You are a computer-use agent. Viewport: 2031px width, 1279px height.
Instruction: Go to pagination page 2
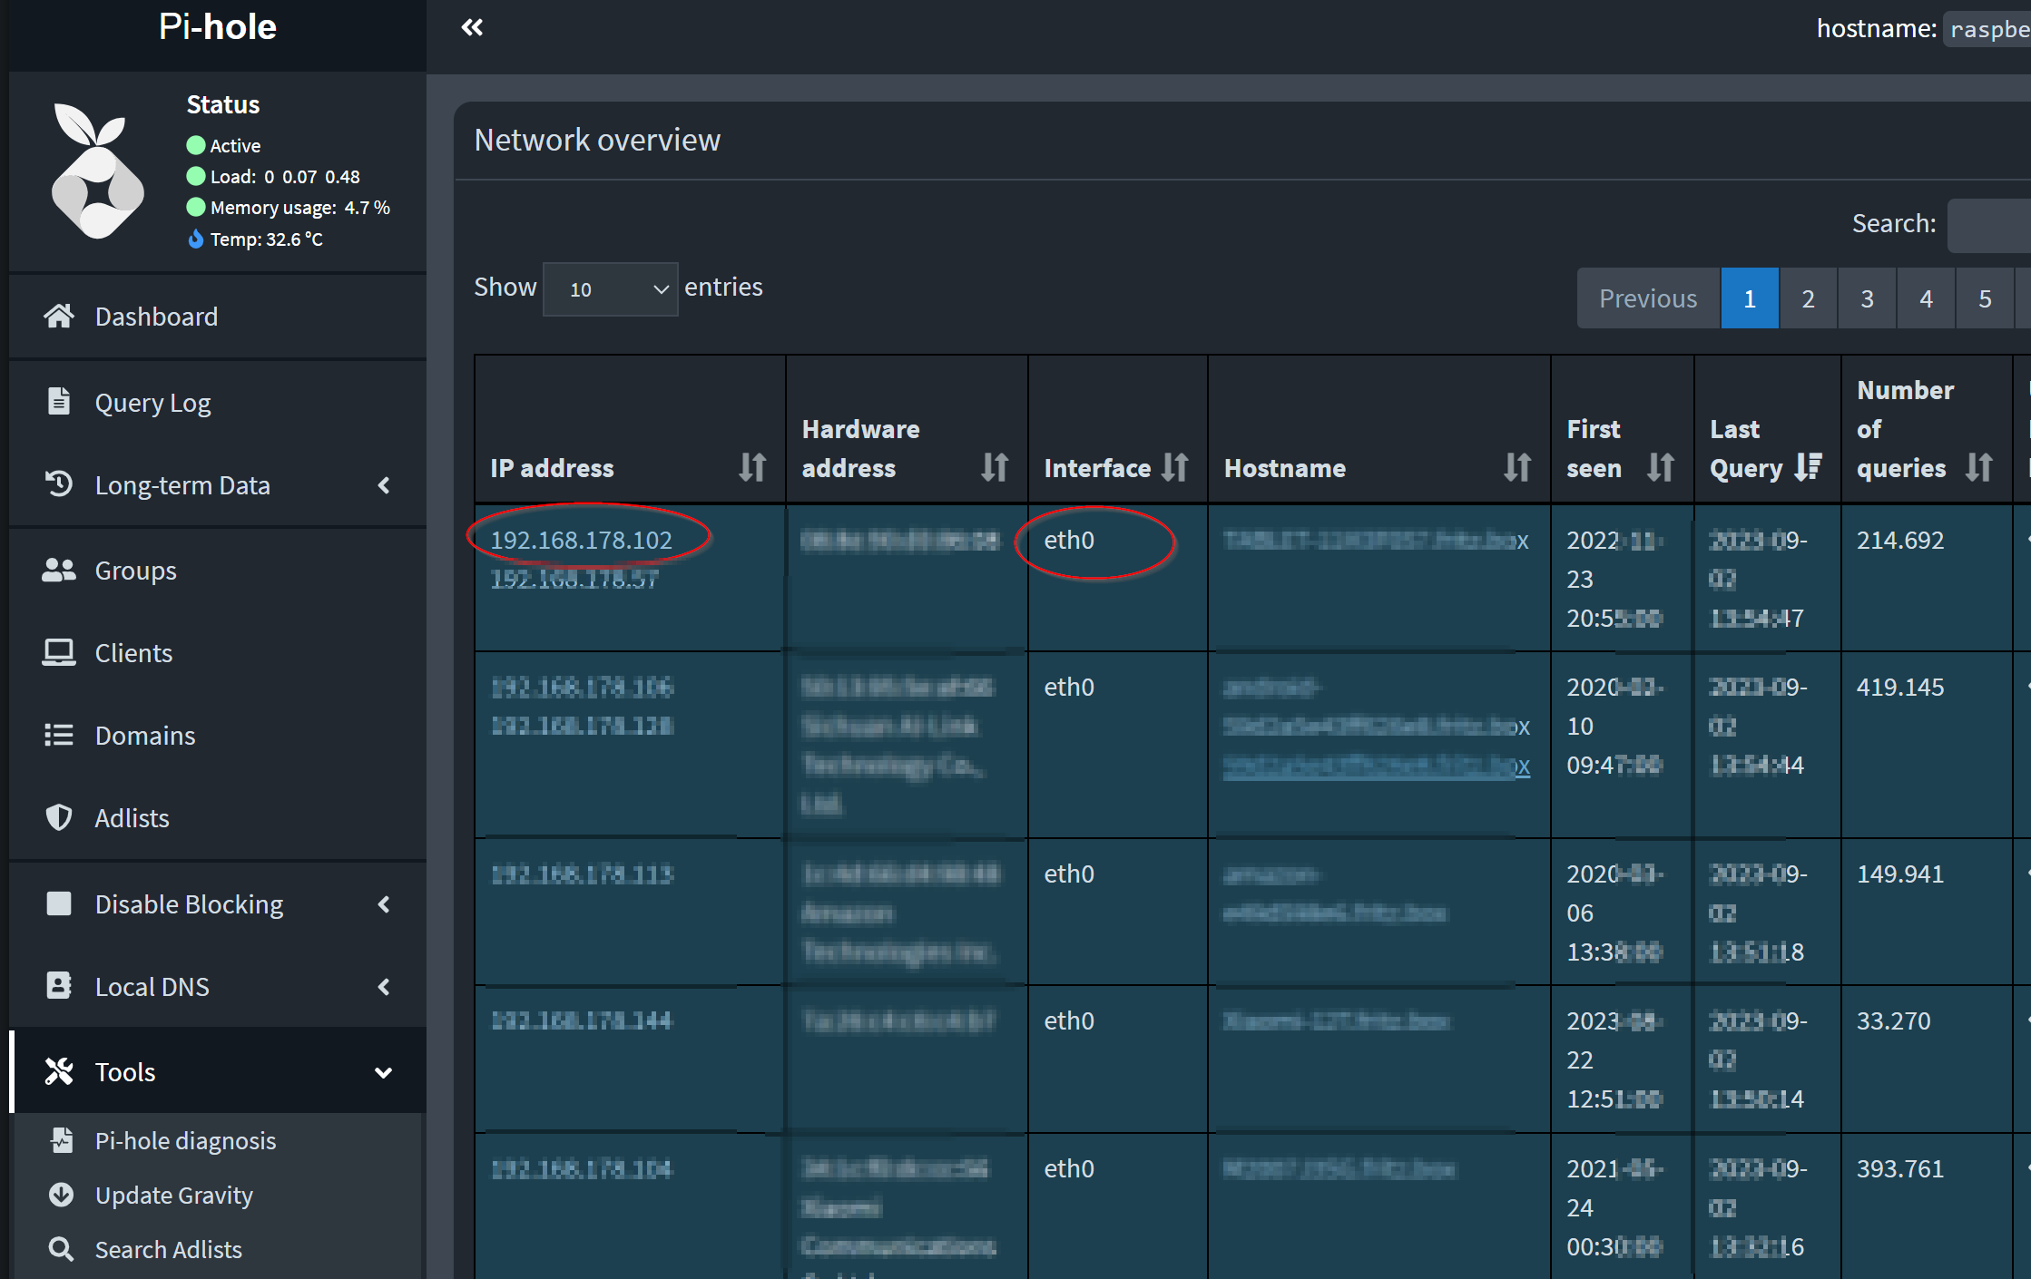click(1808, 298)
